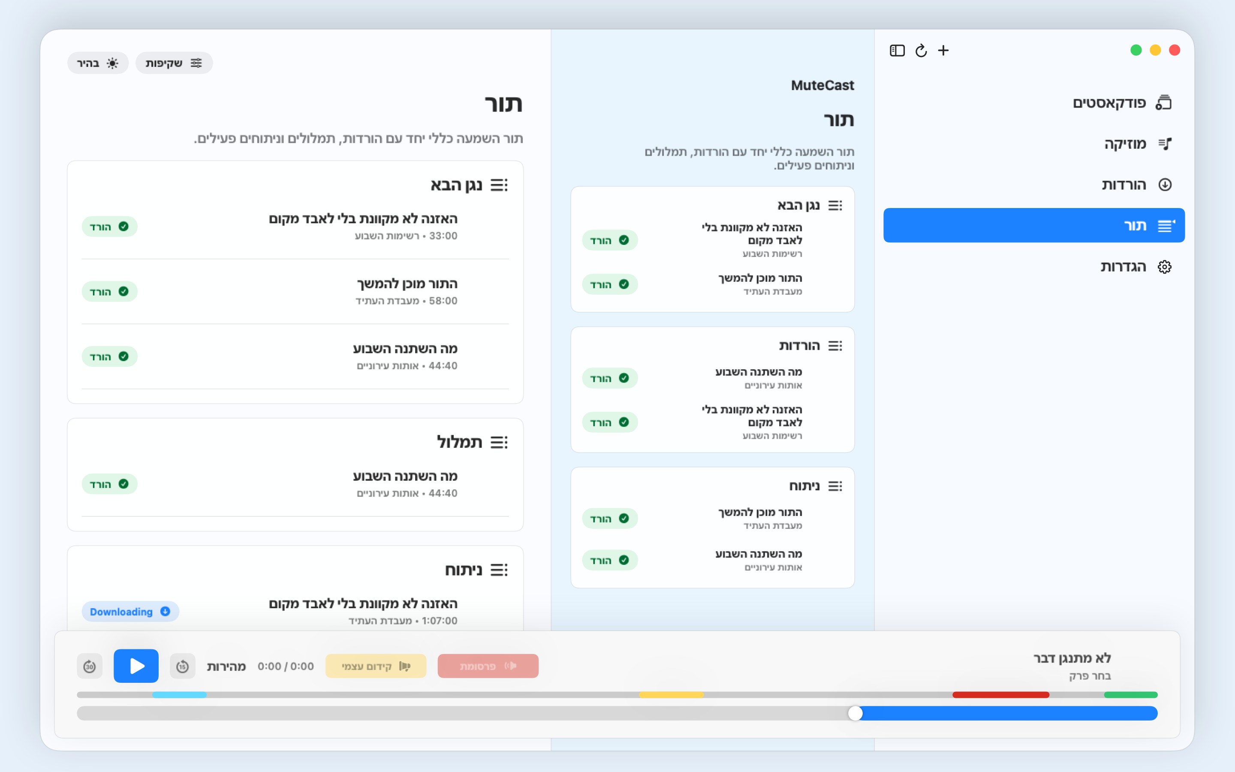Skip back 30 seconds
This screenshot has height=772, width=1235.
(89, 666)
